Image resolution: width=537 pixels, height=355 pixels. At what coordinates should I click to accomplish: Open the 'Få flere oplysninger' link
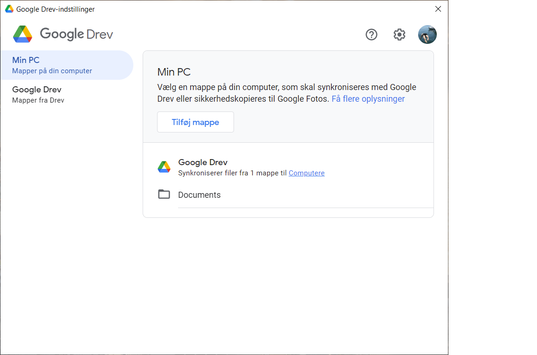[368, 98]
